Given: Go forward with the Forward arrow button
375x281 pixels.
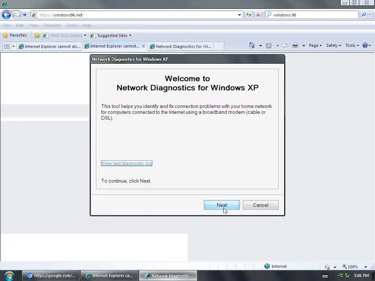Looking at the screenshot, I should point(16,15).
